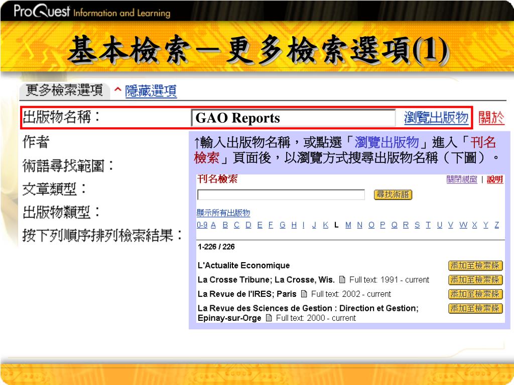This screenshot has height=385, width=514.
Task: Add L'Actualite Economique via 添加至檢索條
Action: point(475,266)
